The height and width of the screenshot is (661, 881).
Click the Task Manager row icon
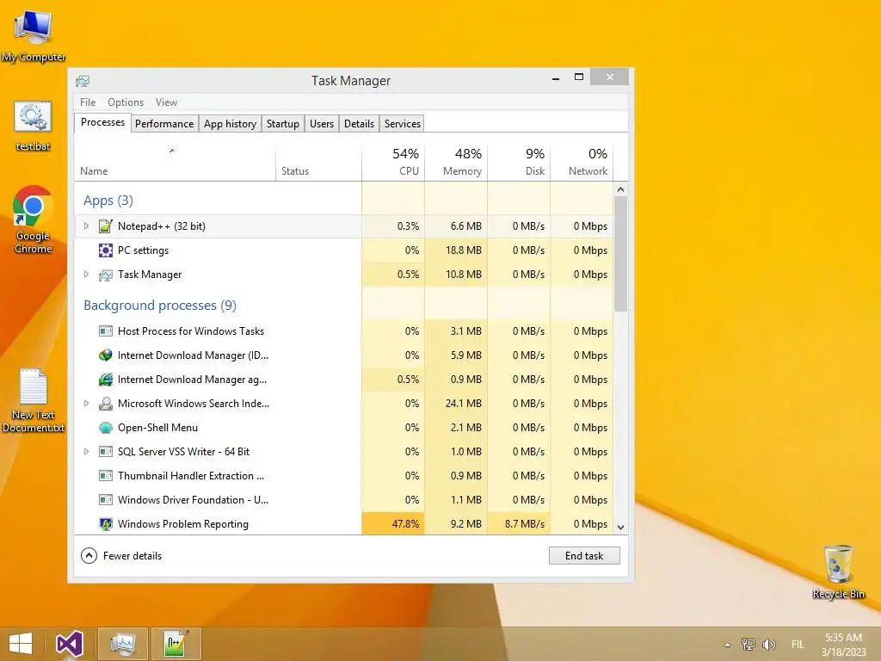coord(106,275)
